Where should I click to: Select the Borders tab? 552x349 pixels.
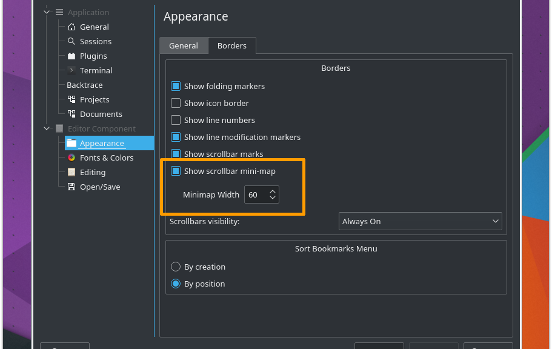(231, 45)
